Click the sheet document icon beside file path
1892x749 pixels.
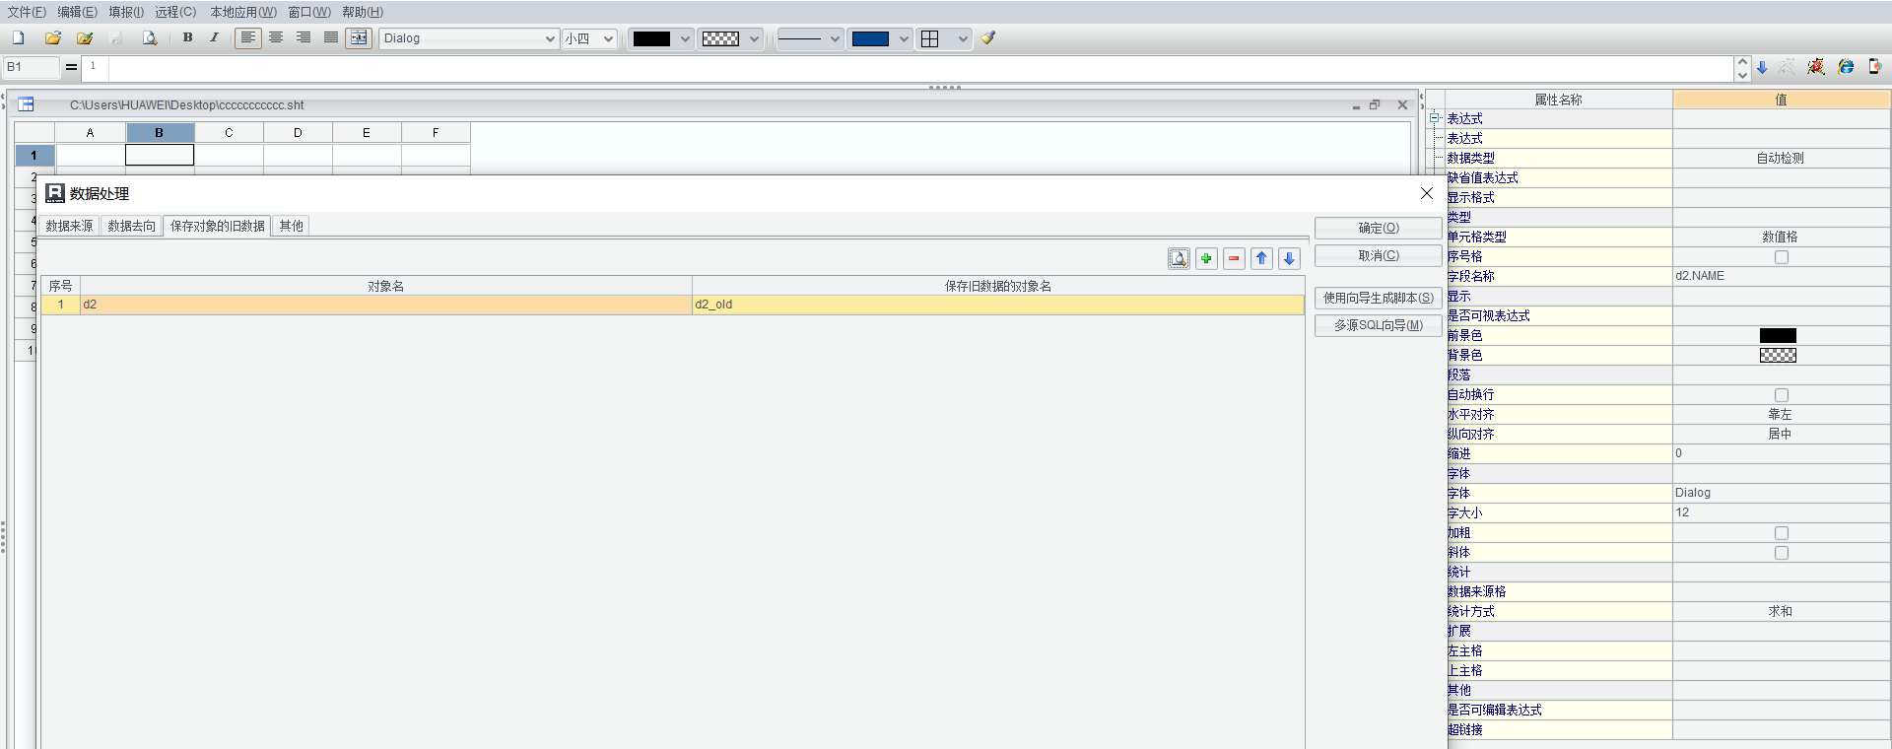26,104
